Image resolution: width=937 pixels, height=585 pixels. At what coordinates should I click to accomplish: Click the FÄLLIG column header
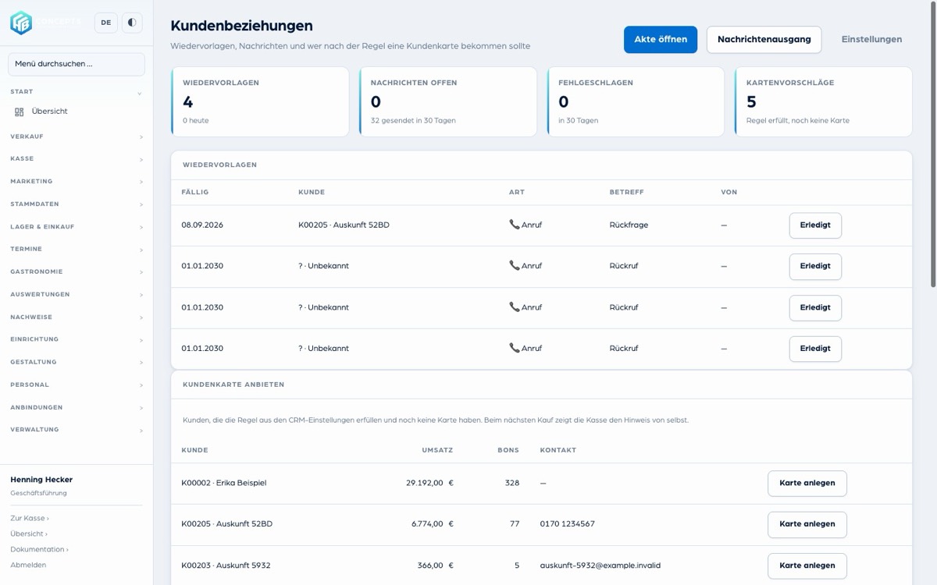coord(195,192)
